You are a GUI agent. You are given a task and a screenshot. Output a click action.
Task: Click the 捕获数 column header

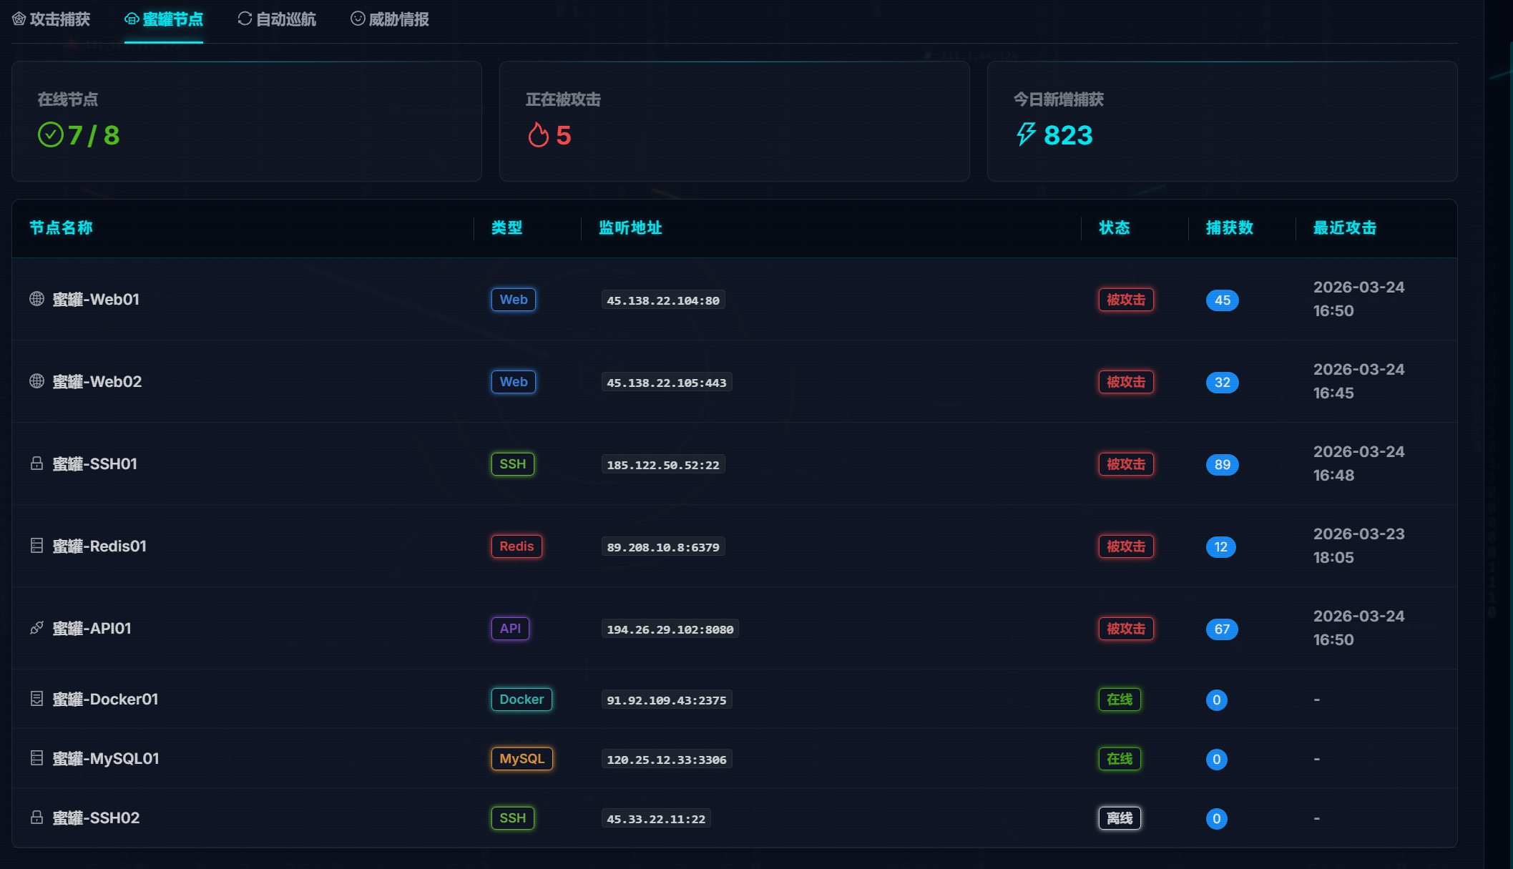(1230, 227)
